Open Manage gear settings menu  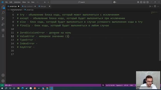click(x=3, y=81)
